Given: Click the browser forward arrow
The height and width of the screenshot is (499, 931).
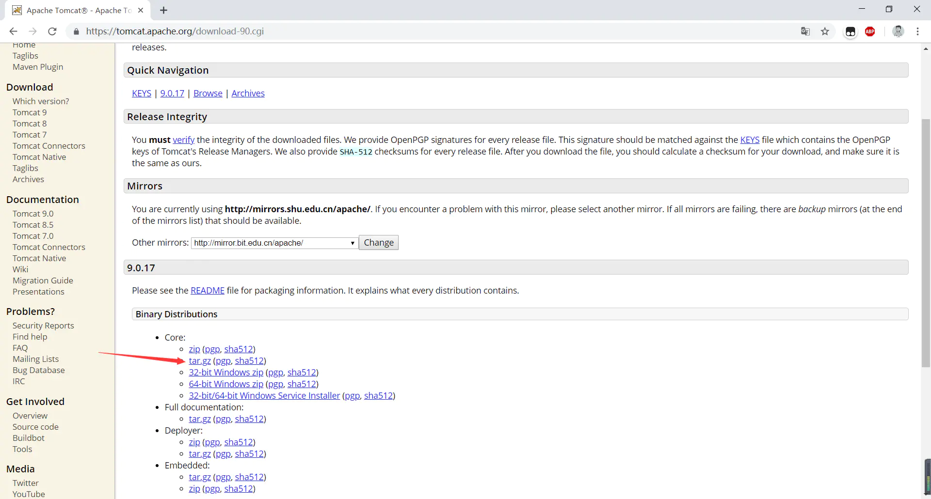Looking at the screenshot, I should point(33,31).
